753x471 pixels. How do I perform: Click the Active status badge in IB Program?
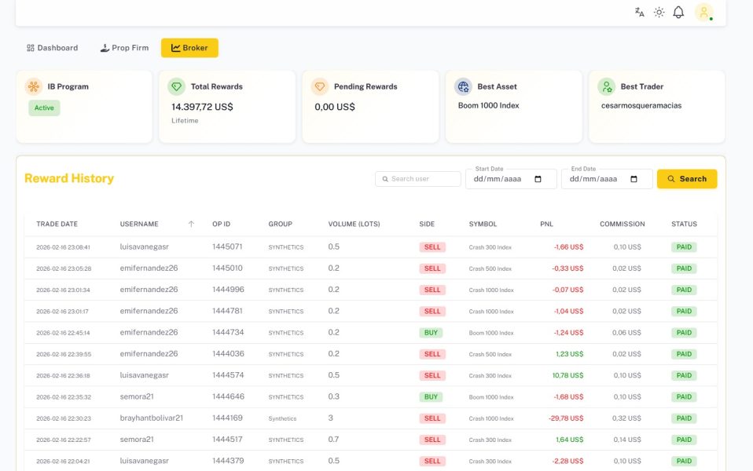click(x=44, y=108)
